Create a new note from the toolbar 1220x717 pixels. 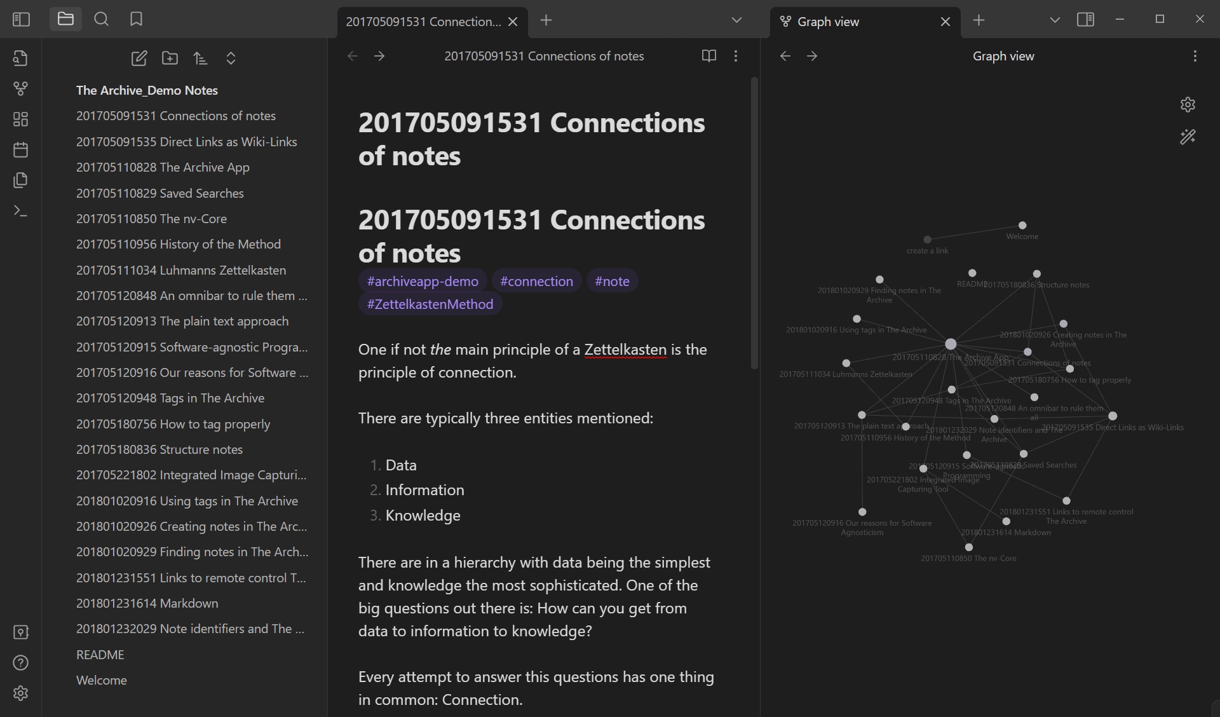139,58
